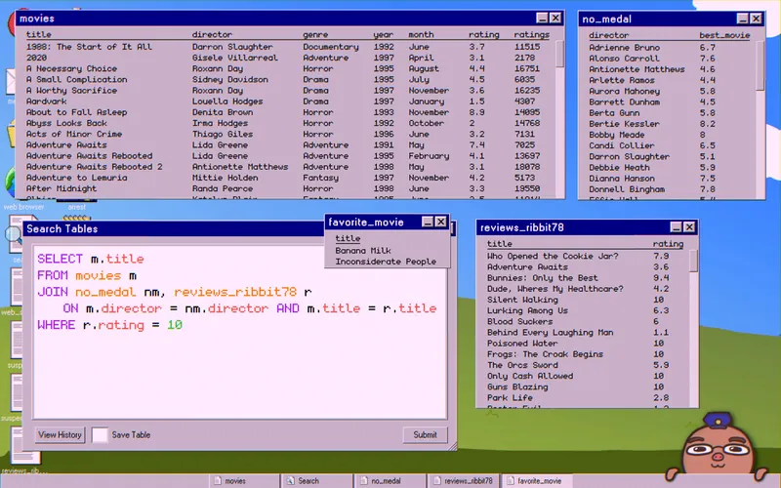Image resolution: width=781 pixels, height=488 pixels.
Task: Click the value 10 in WHERE clause
Action: coord(175,325)
